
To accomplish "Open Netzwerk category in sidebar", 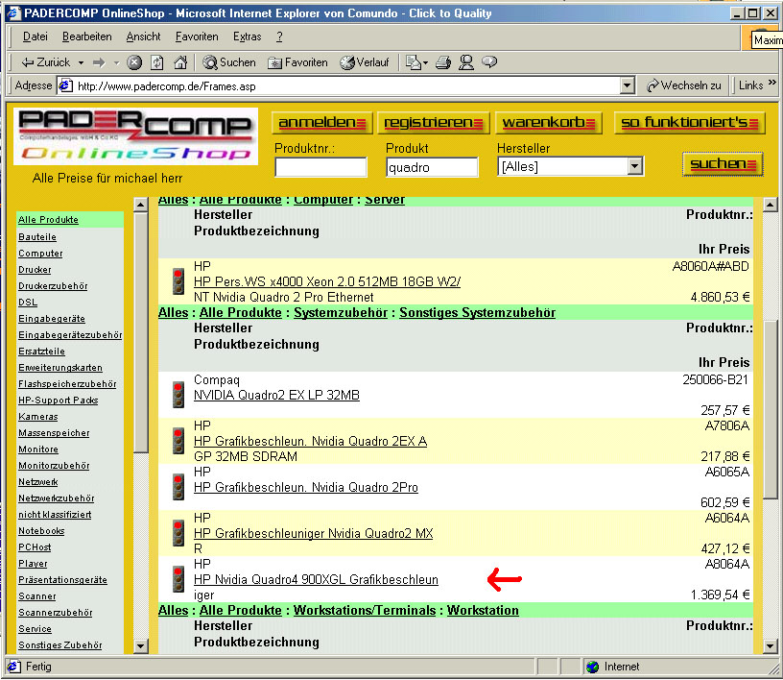I will click(x=38, y=481).
